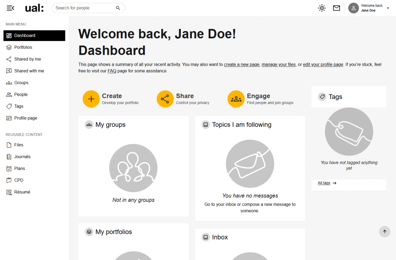Open the create a new page link
This screenshot has width=396, height=260.
242,65
